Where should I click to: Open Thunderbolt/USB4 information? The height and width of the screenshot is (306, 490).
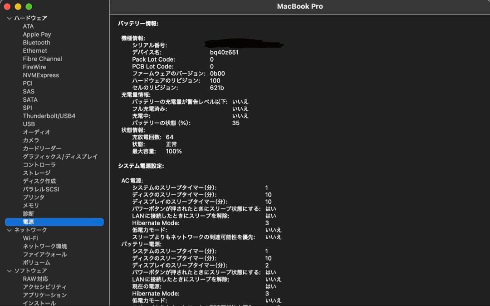click(49, 116)
